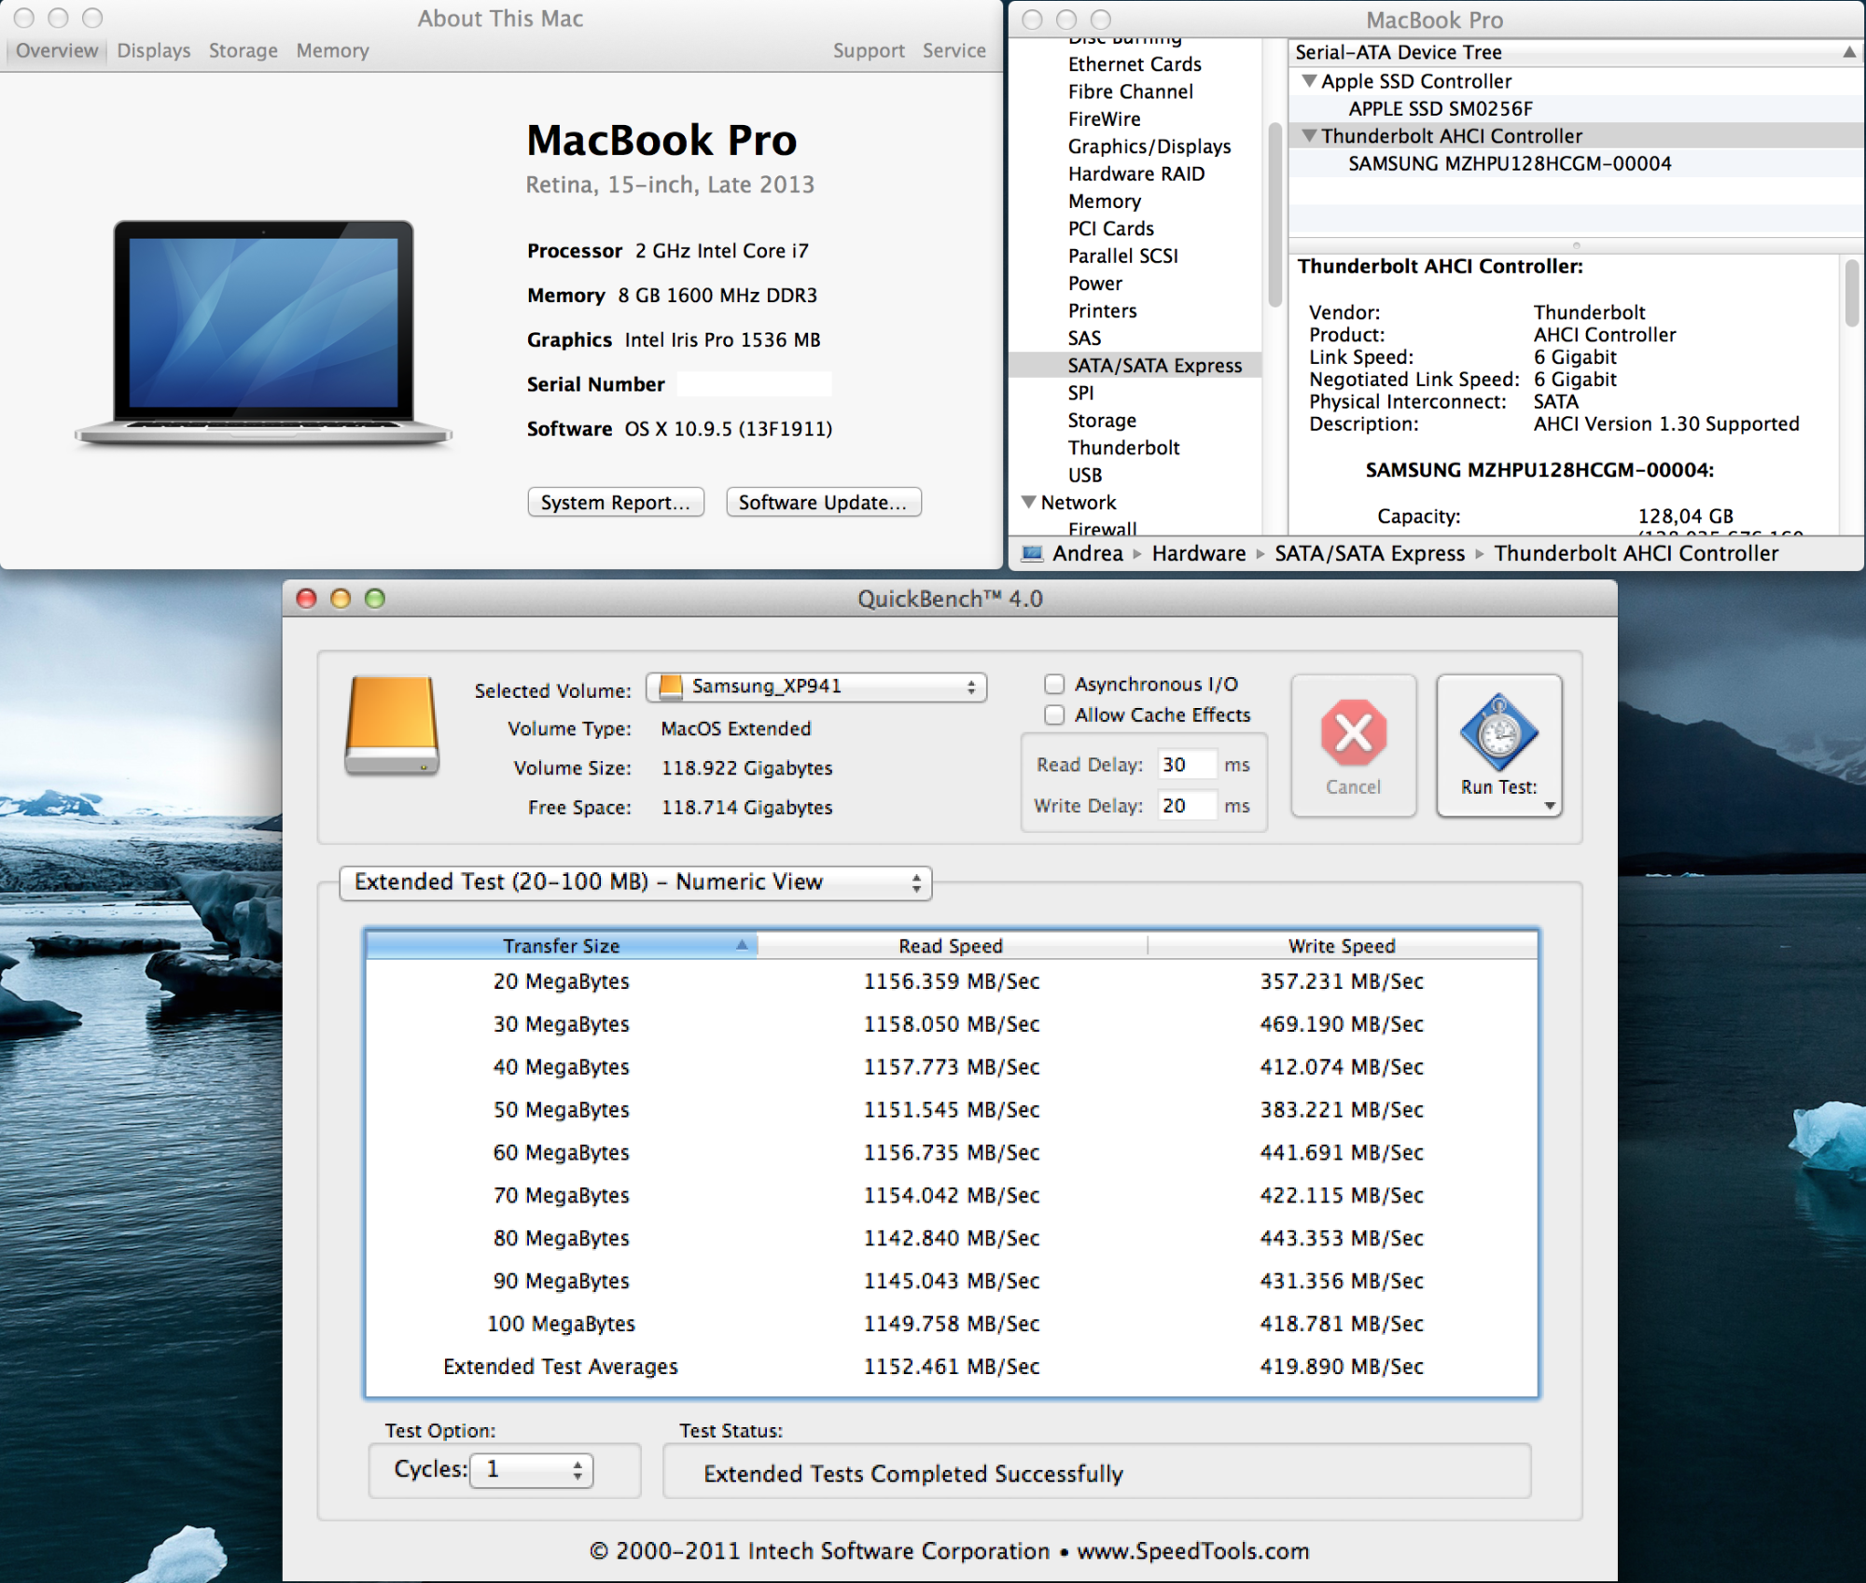
Task: Select Graphics/Displays in hardware sidebar
Action: tap(1149, 146)
